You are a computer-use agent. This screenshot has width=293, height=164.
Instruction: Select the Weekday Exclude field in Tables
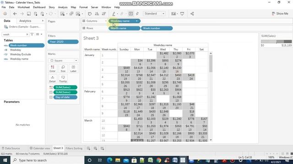(x=20, y=54)
